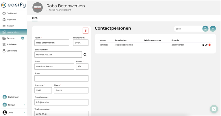
Task: Click the Busnr input field
Action: (x=61, y=78)
